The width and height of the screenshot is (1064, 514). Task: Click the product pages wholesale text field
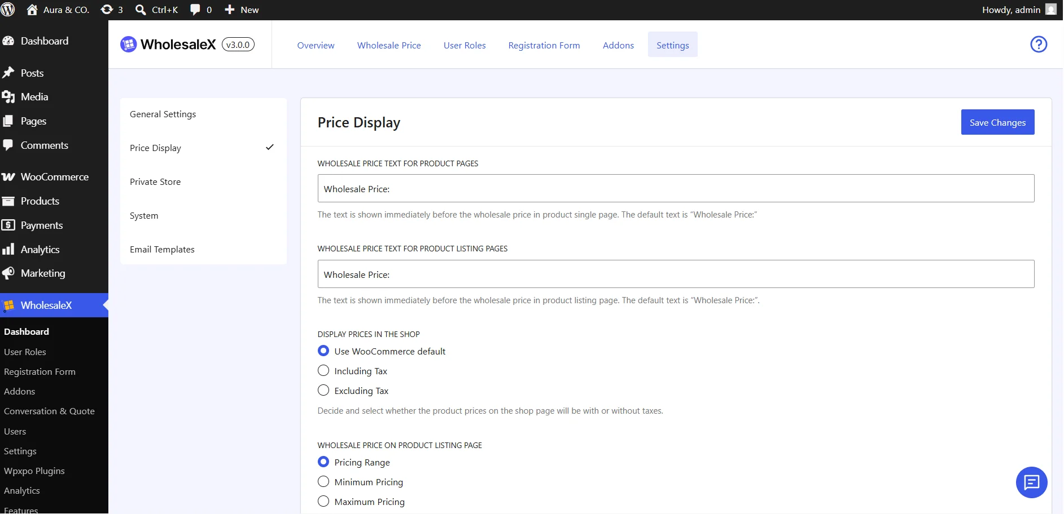pos(676,188)
